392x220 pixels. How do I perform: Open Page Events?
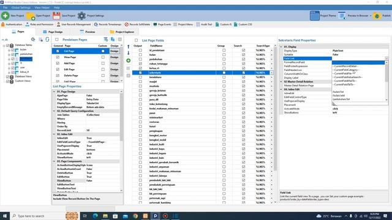click(162, 24)
